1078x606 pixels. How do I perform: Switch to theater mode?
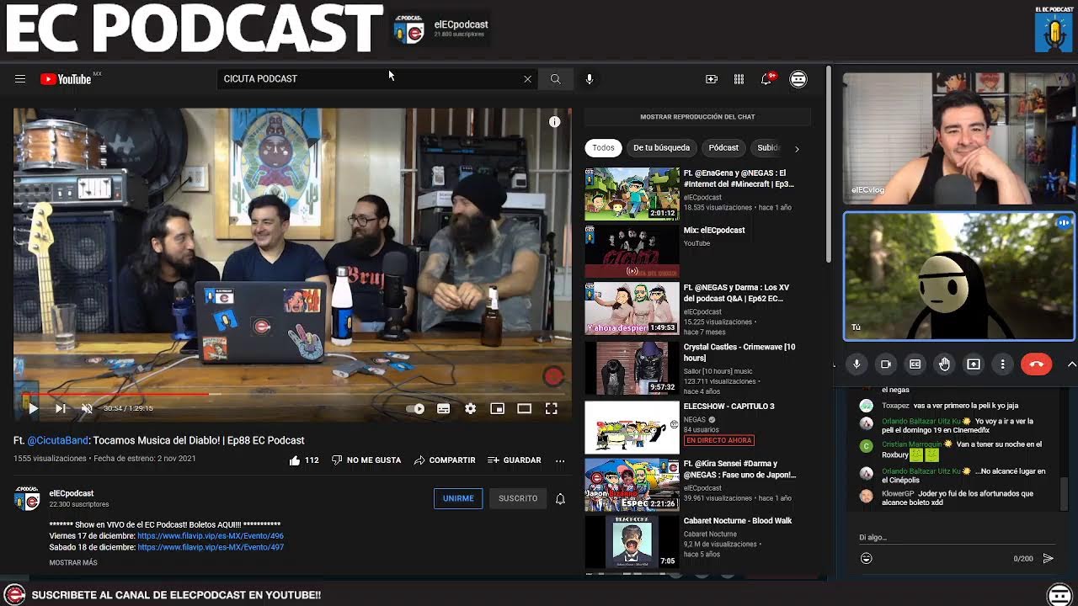(x=524, y=408)
